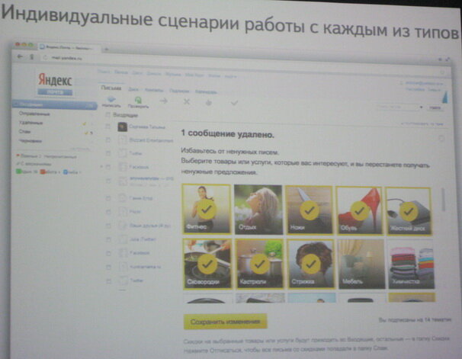Close the '1 сообщение удалено' panel with the round icon
This screenshot has height=359, width=462.
coord(441,138)
